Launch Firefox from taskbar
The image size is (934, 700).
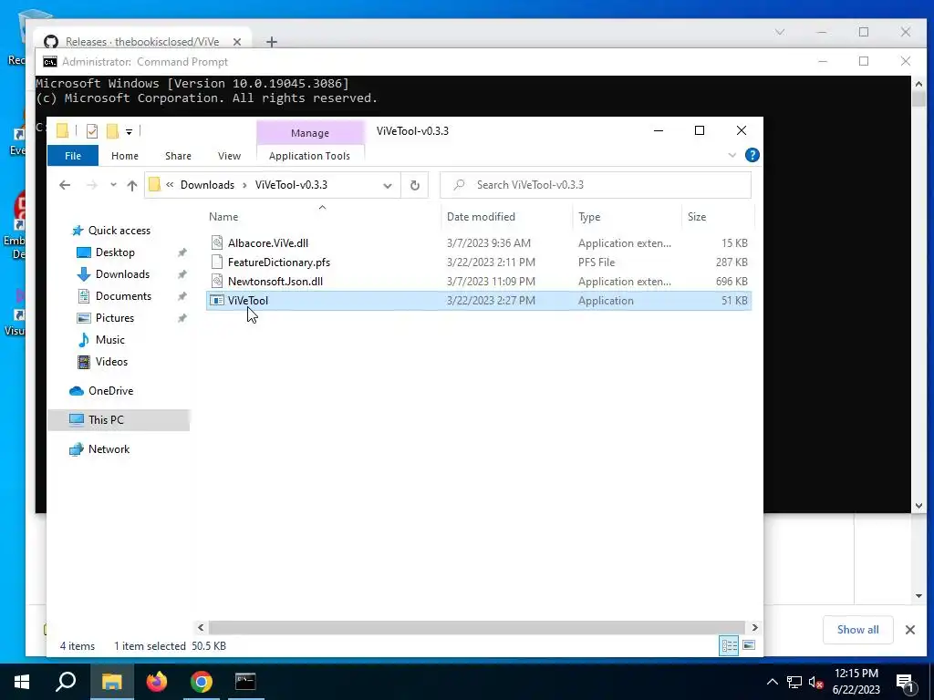coord(157,682)
